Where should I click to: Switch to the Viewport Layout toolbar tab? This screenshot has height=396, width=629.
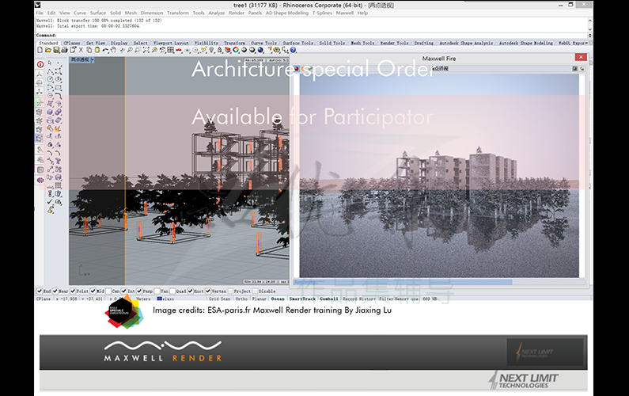click(x=171, y=43)
